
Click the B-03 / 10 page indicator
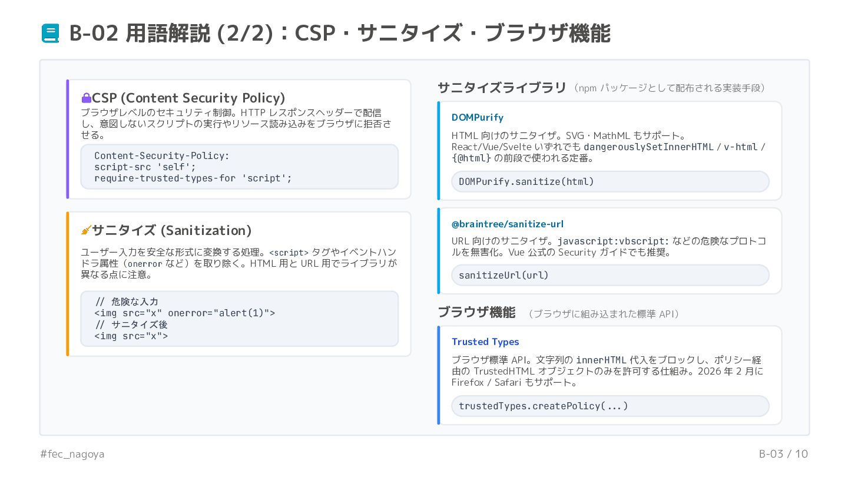783,454
